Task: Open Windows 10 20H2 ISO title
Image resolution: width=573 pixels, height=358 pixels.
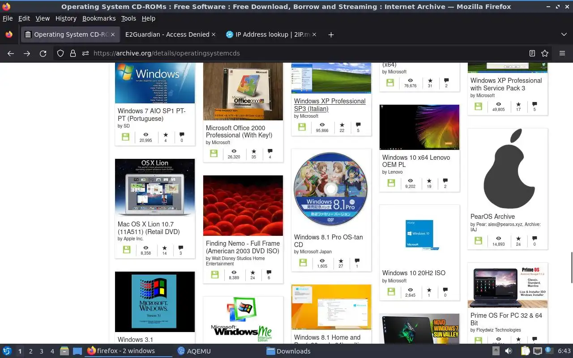Action: [414, 273]
